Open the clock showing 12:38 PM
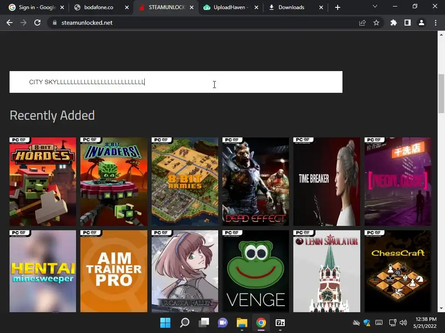Viewport: 445px width, 333px height. (x=425, y=323)
